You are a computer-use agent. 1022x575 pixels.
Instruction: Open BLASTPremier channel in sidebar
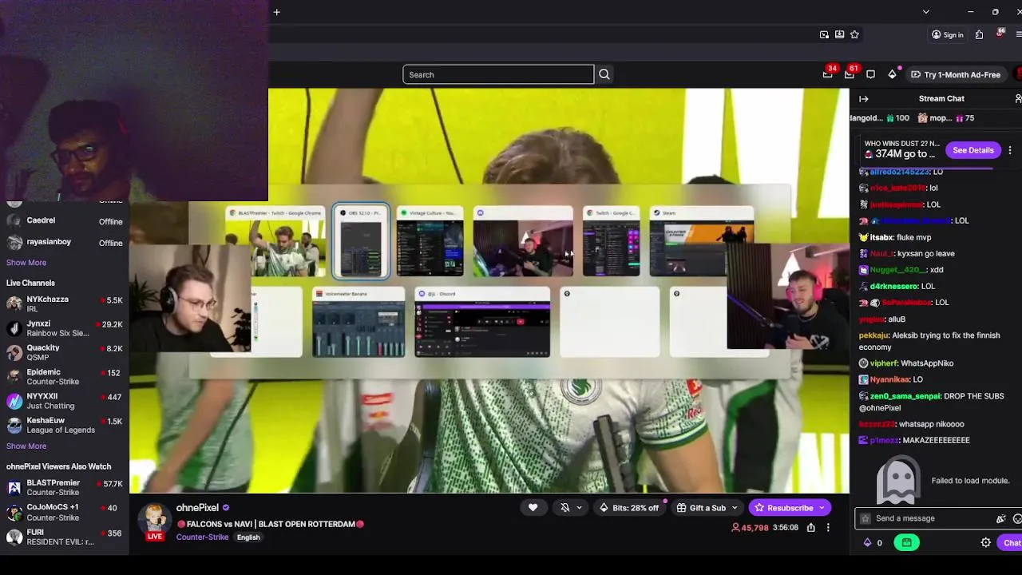[x=65, y=488]
